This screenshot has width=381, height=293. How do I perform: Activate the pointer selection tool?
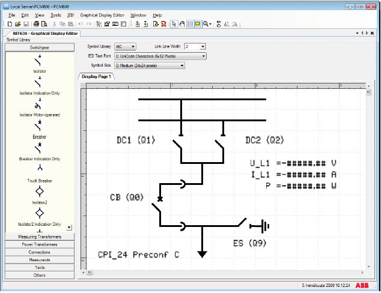tap(174, 24)
